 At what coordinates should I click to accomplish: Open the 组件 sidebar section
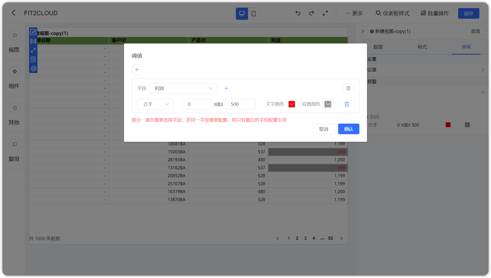(14, 78)
